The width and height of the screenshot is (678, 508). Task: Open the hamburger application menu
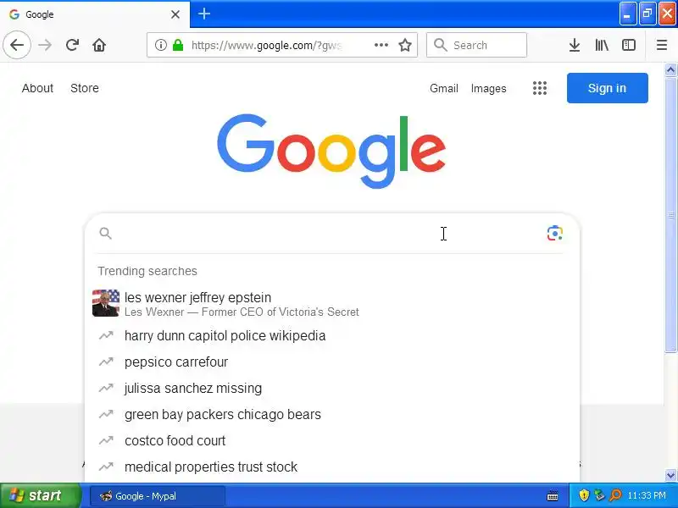coord(662,45)
